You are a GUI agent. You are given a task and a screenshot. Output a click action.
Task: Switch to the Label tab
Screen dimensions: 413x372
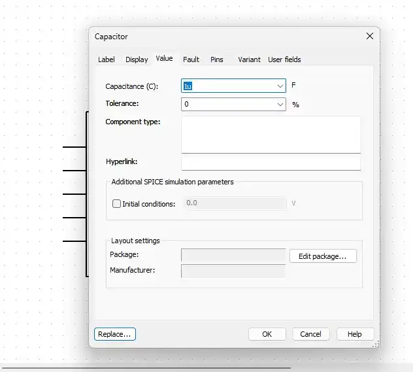106,59
